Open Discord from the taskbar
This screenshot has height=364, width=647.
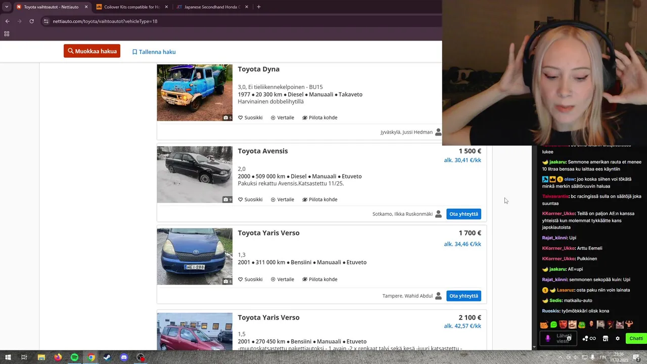124,357
